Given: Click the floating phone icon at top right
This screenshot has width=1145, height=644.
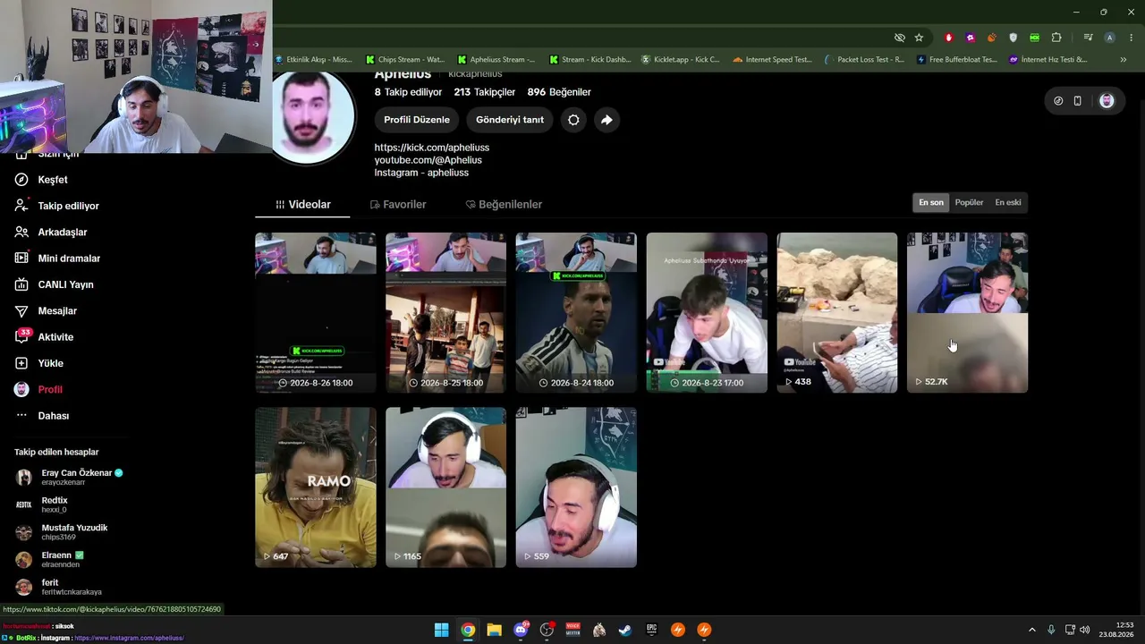Looking at the screenshot, I should tap(1078, 101).
